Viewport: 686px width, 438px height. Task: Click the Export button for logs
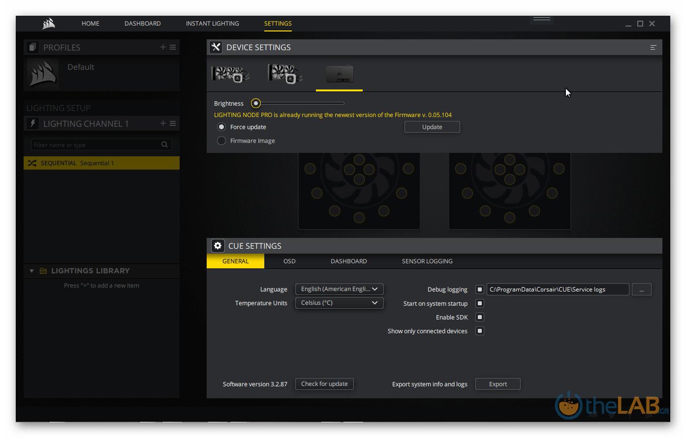pyautogui.click(x=498, y=384)
